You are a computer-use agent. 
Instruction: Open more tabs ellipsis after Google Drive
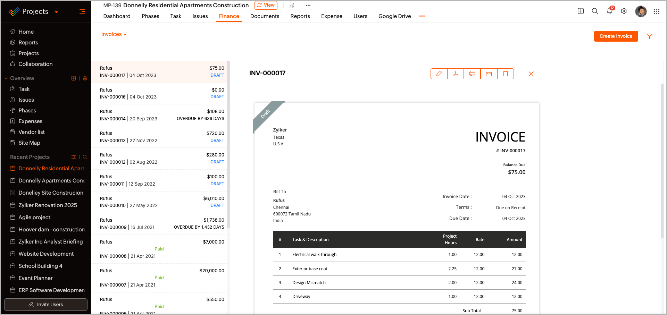422,16
